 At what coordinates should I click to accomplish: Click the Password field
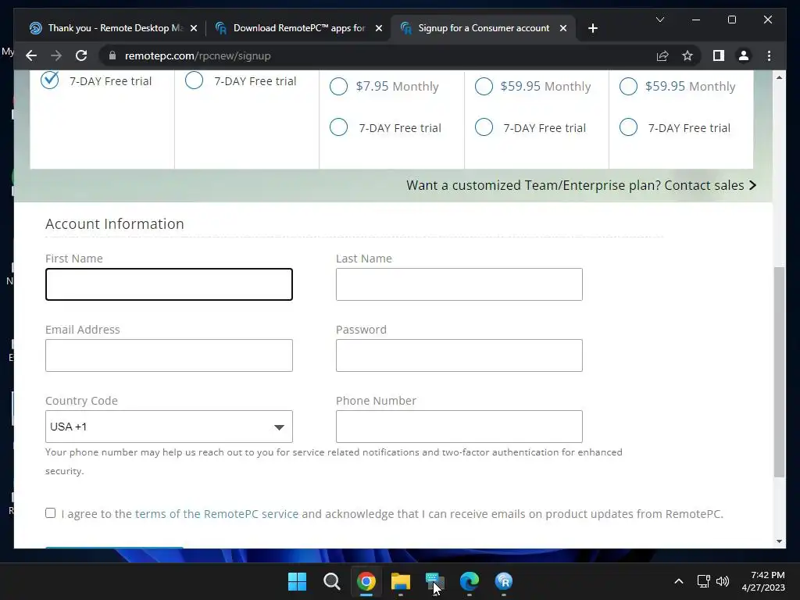(x=459, y=355)
